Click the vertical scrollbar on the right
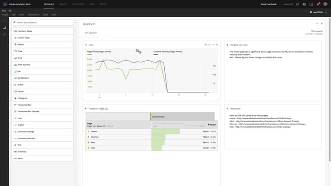The height and width of the screenshot is (186, 331). tap(330, 89)
